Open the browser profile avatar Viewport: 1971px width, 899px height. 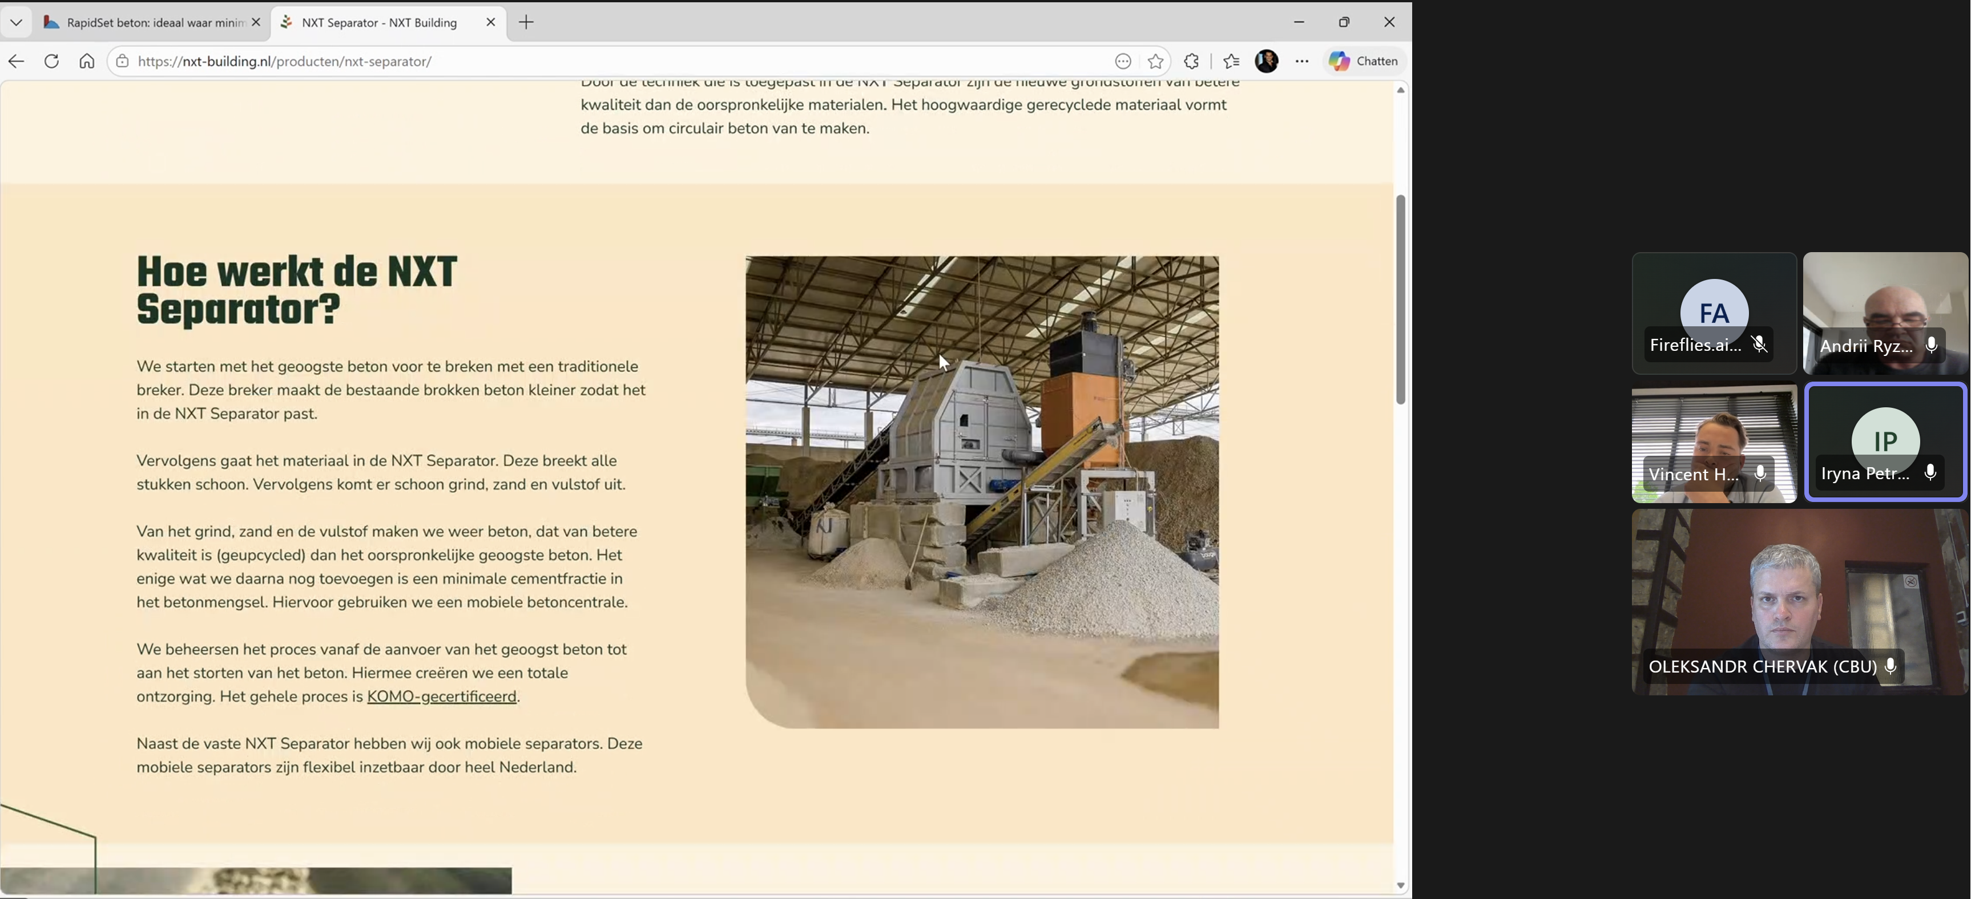pyautogui.click(x=1266, y=61)
